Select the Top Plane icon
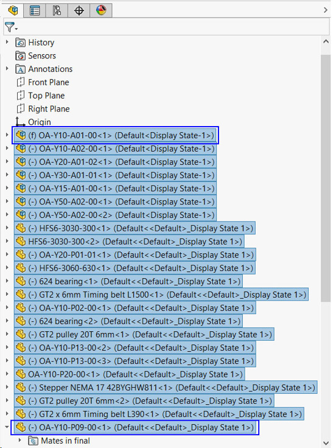336x448 pixels. (x=20, y=96)
